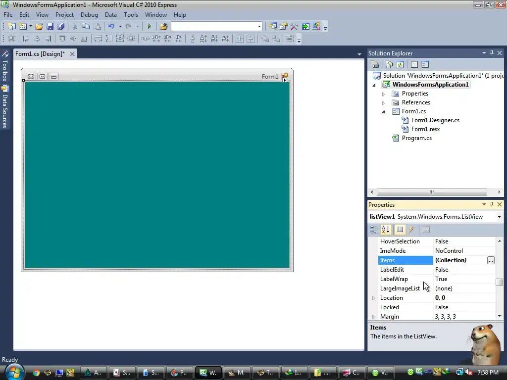Open the Data menu
The image size is (507, 380).
110,15
